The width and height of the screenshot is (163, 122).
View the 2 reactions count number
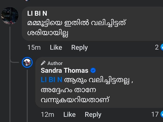pos(157,47)
